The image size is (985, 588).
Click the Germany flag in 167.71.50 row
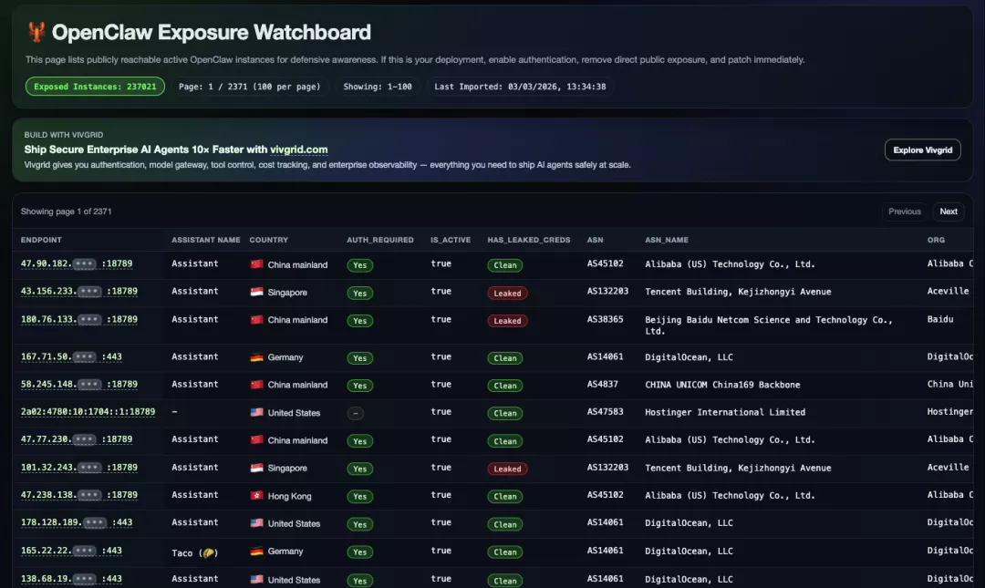click(x=256, y=357)
